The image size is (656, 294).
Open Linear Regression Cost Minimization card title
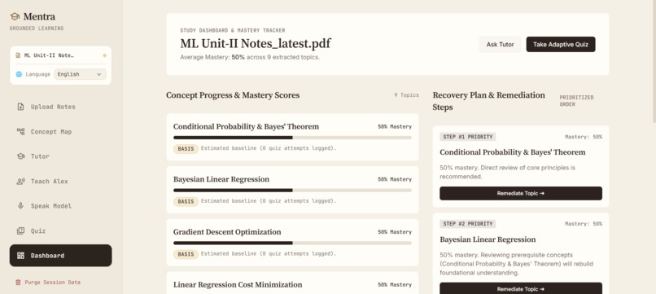(238, 285)
